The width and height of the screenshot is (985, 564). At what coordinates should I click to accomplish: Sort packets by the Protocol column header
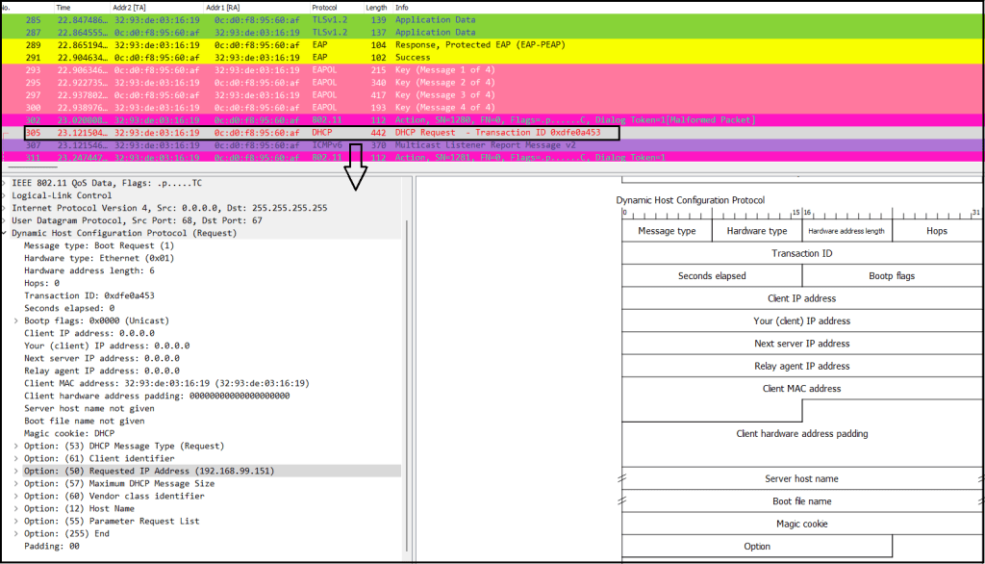pos(325,7)
